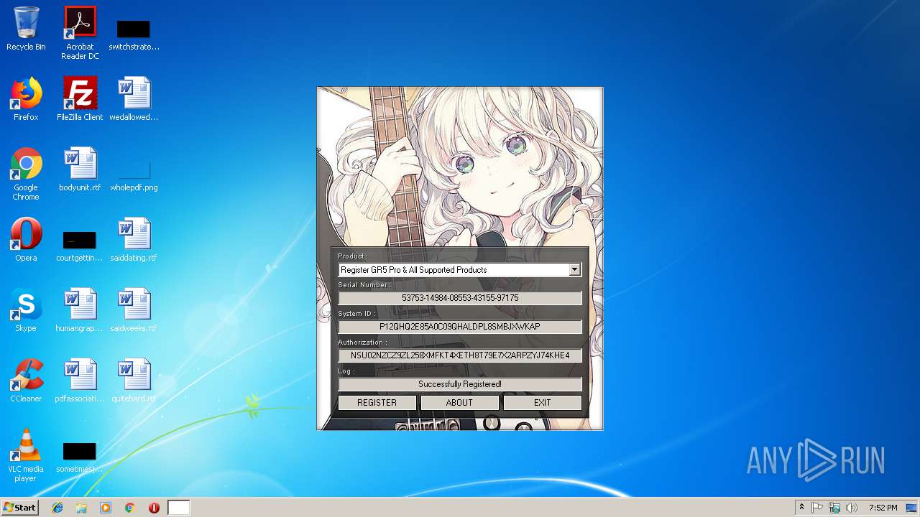Open Action Center flag icon
Screen dimensions: 920x517
(817, 508)
